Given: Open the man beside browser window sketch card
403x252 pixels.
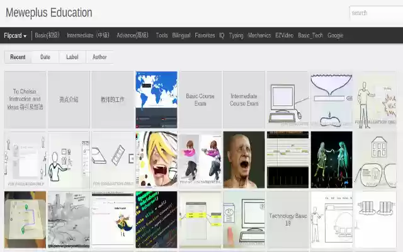Looking at the screenshot, I should (x=332, y=220).
